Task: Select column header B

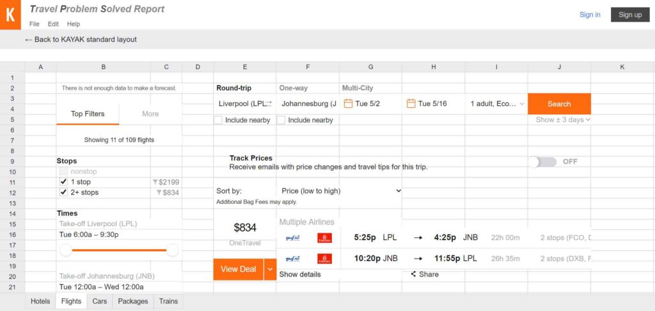Action: tap(104, 66)
